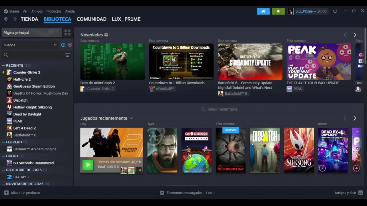Switch to the TIENDA tab
Viewport: 367px width, 206px height.
[x=29, y=19]
